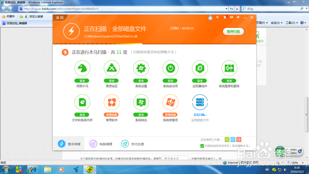Click the volume speaker tray icon
Viewport: 309px width, 174px height.
(285, 170)
